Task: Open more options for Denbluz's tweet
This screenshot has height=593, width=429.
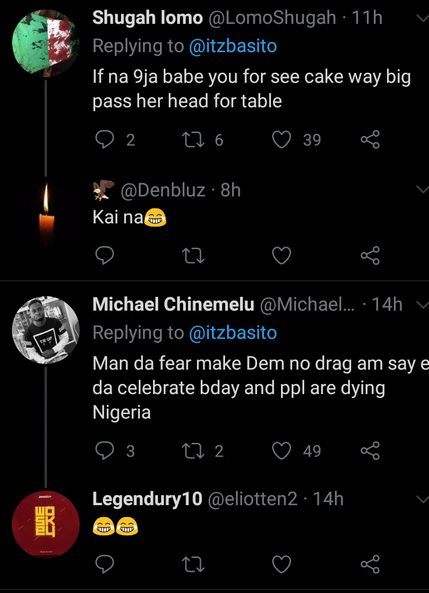Action: click(x=421, y=190)
